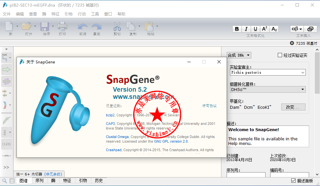This screenshot has height=186, width=320.
Task: Click the 序列号 accession number field
Action: click(246, 174)
